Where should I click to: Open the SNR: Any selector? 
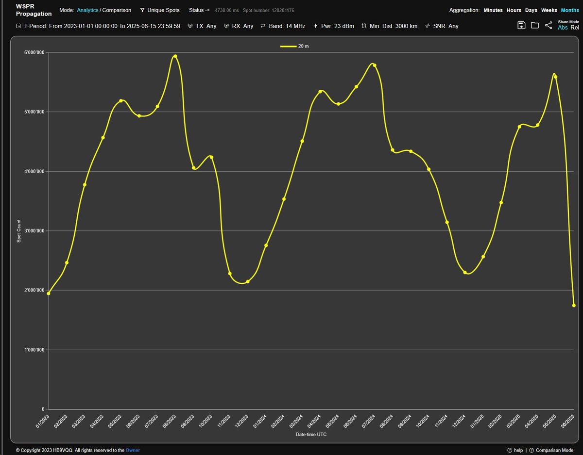(x=446, y=26)
